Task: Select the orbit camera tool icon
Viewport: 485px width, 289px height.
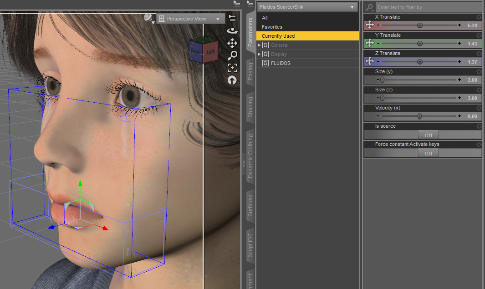Action: pyautogui.click(x=232, y=30)
